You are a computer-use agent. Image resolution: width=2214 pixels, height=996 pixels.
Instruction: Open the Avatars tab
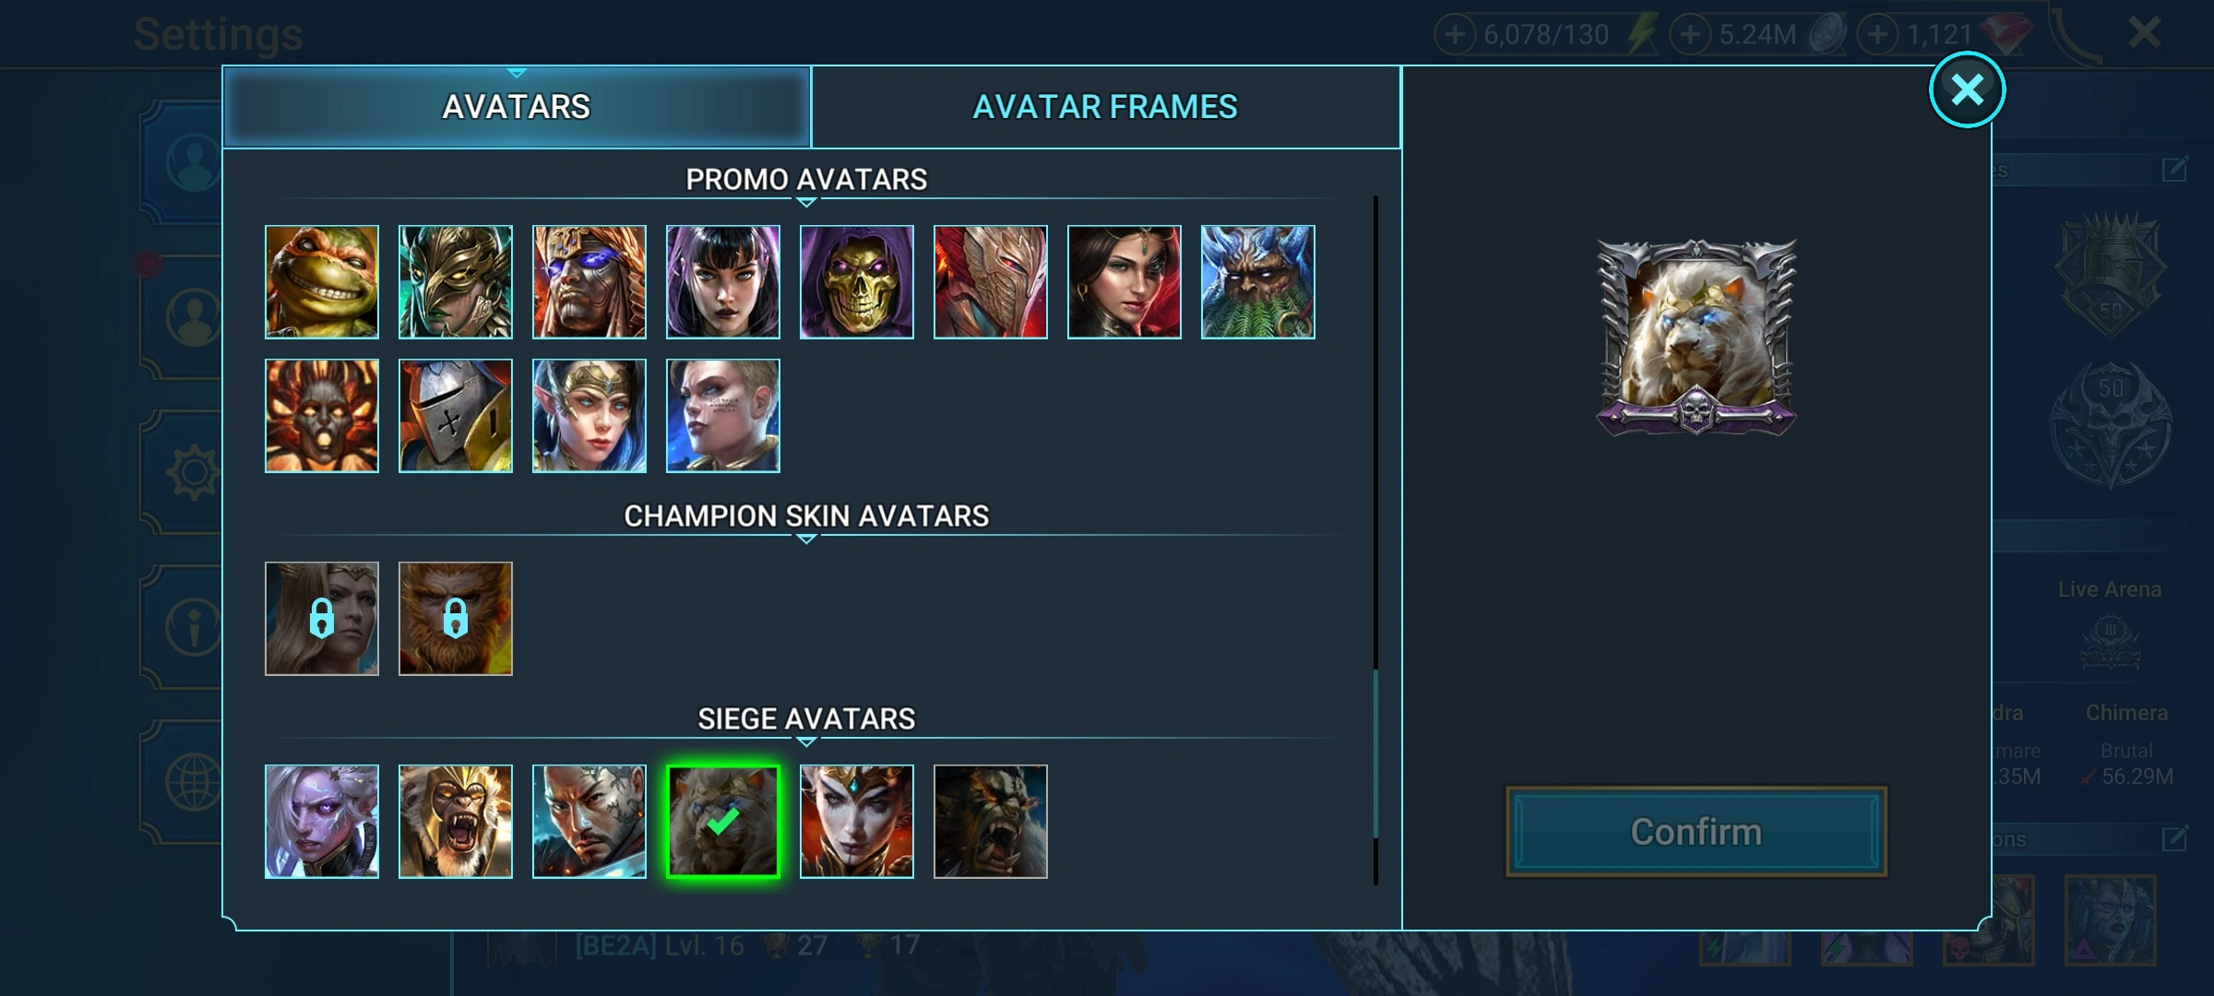[x=517, y=107]
